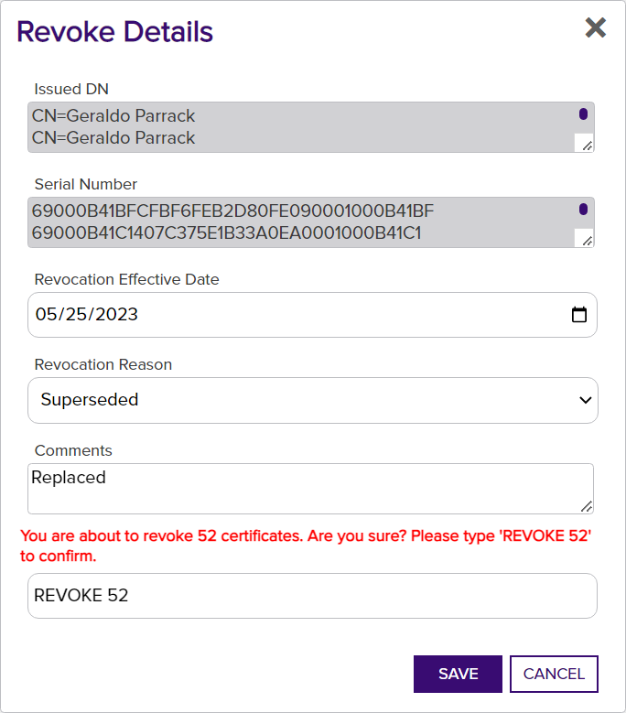The image size is (626, 713).
Task: Click the Replaced comment text
Action: 69,478
